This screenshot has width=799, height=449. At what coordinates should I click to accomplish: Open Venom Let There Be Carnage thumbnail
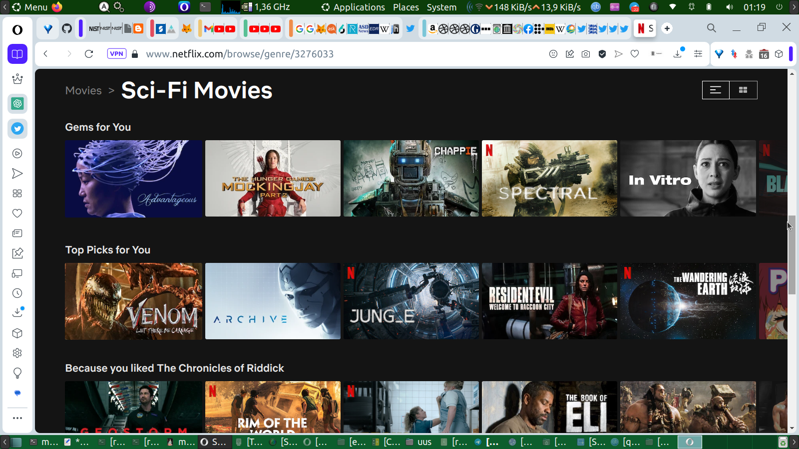point(134,301)
